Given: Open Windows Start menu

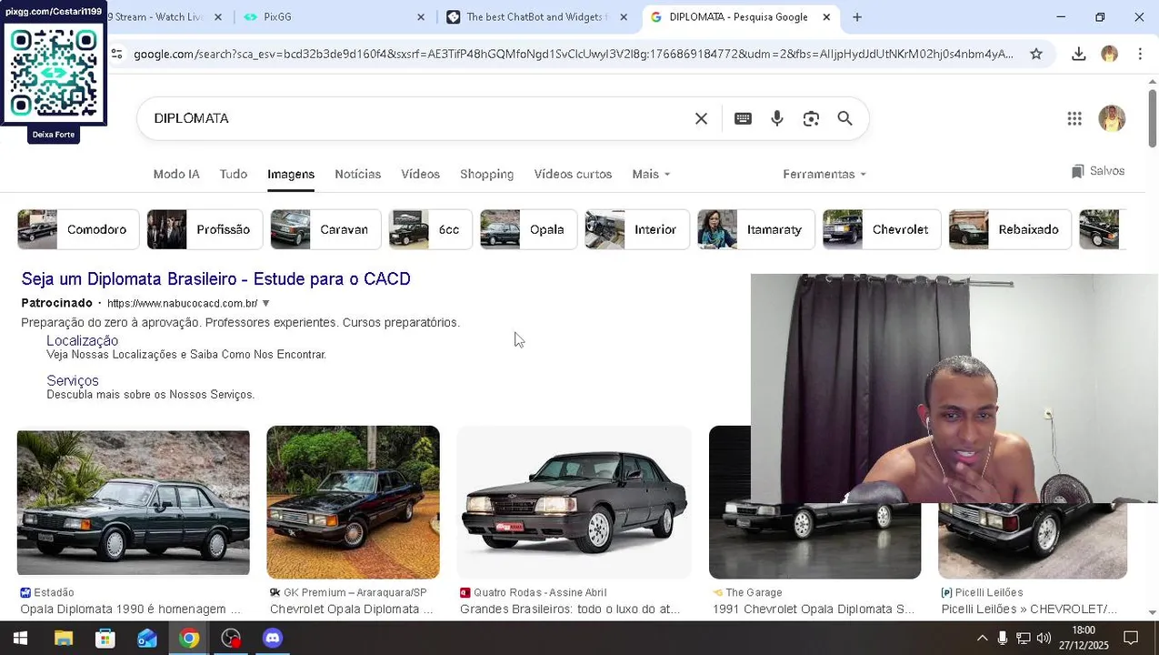Looking at the screenshot, I should (20, 639).
